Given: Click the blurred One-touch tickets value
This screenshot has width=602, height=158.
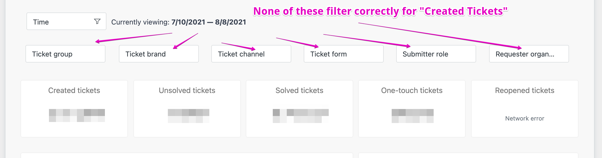Looking at the screenshot, I should (x=412, y=116).
